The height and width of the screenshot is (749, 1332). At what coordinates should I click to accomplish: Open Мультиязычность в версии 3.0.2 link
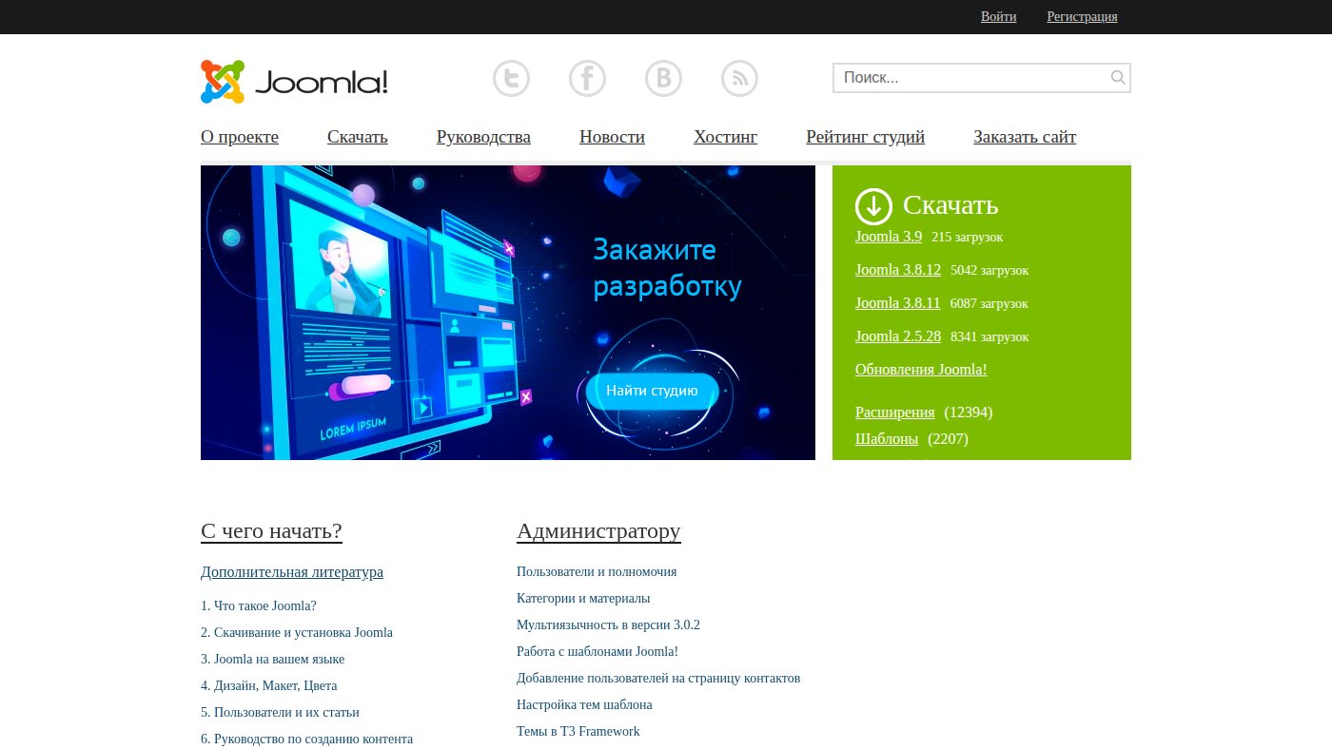[608, 625]
